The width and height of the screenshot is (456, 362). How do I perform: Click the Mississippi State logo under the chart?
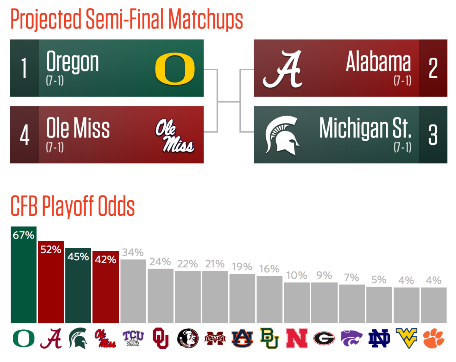215,338
